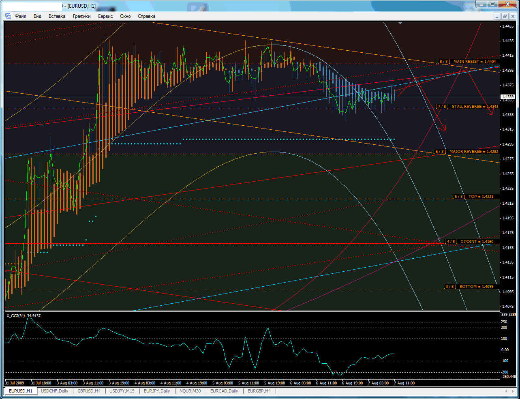Click the X_CCI(34) indicator label

click(24, 315)
